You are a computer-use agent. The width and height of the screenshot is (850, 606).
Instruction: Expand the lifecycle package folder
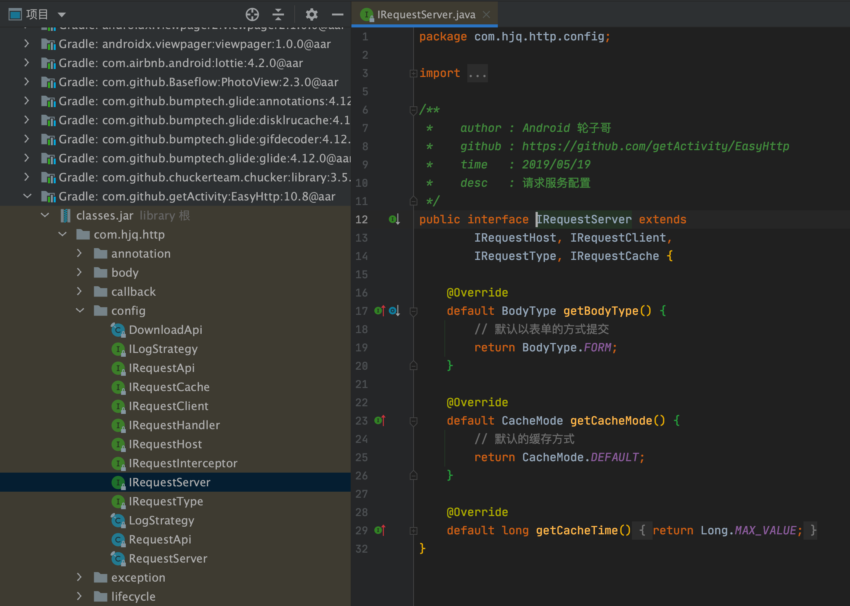click(x=79, y=596)
